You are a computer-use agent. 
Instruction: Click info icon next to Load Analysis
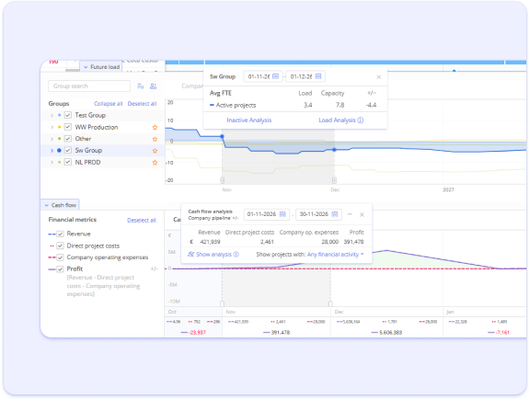361,120
